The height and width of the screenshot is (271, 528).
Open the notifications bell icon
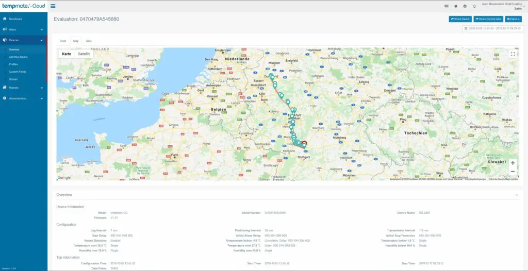(474, 6)
